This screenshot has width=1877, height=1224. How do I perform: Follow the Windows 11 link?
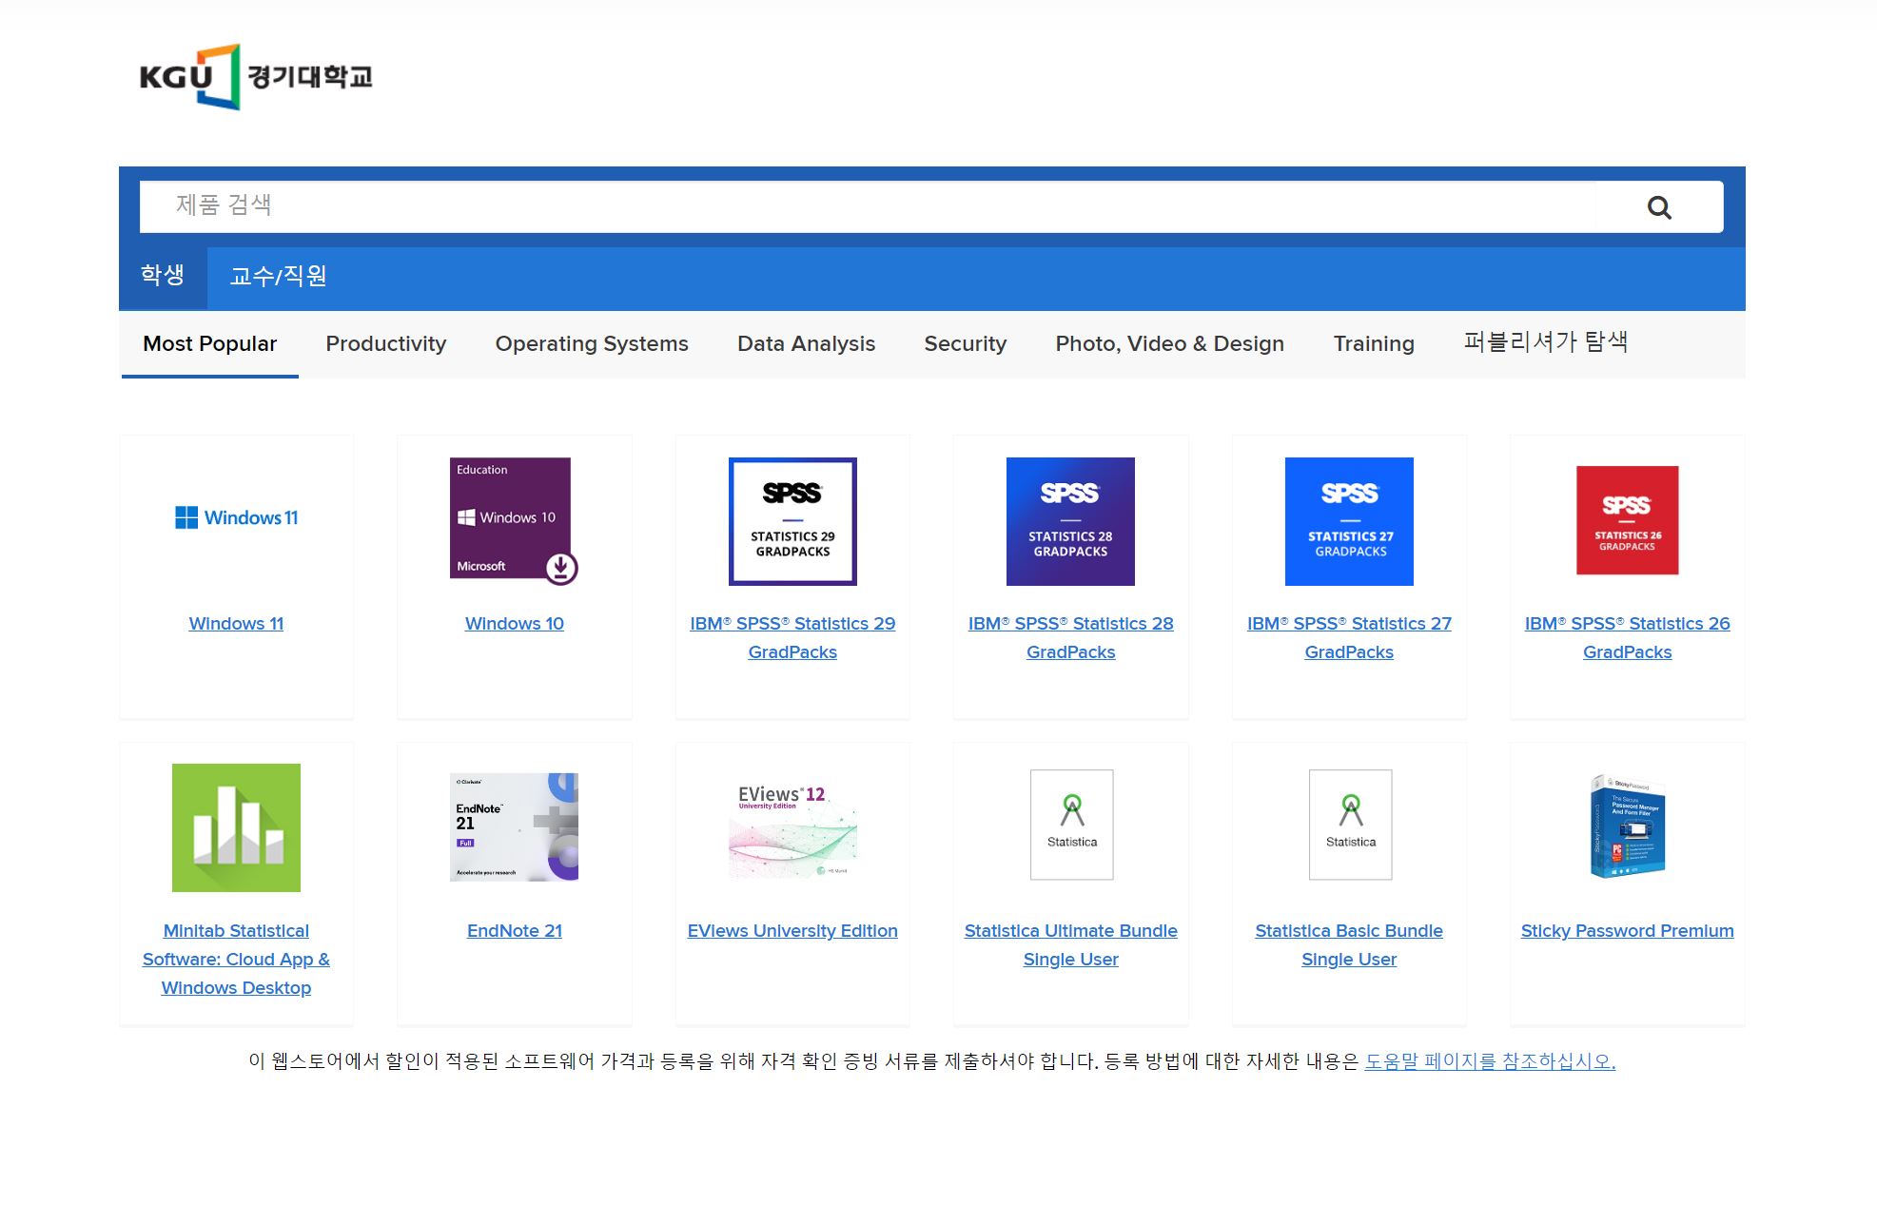point(236,624)
